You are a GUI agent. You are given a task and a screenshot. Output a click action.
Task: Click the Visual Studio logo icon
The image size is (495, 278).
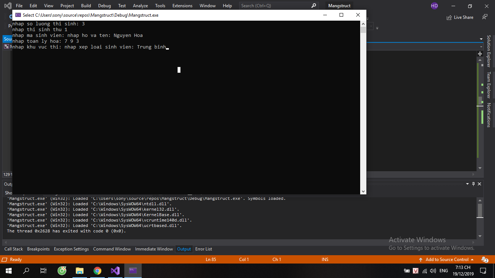point(7,6)
